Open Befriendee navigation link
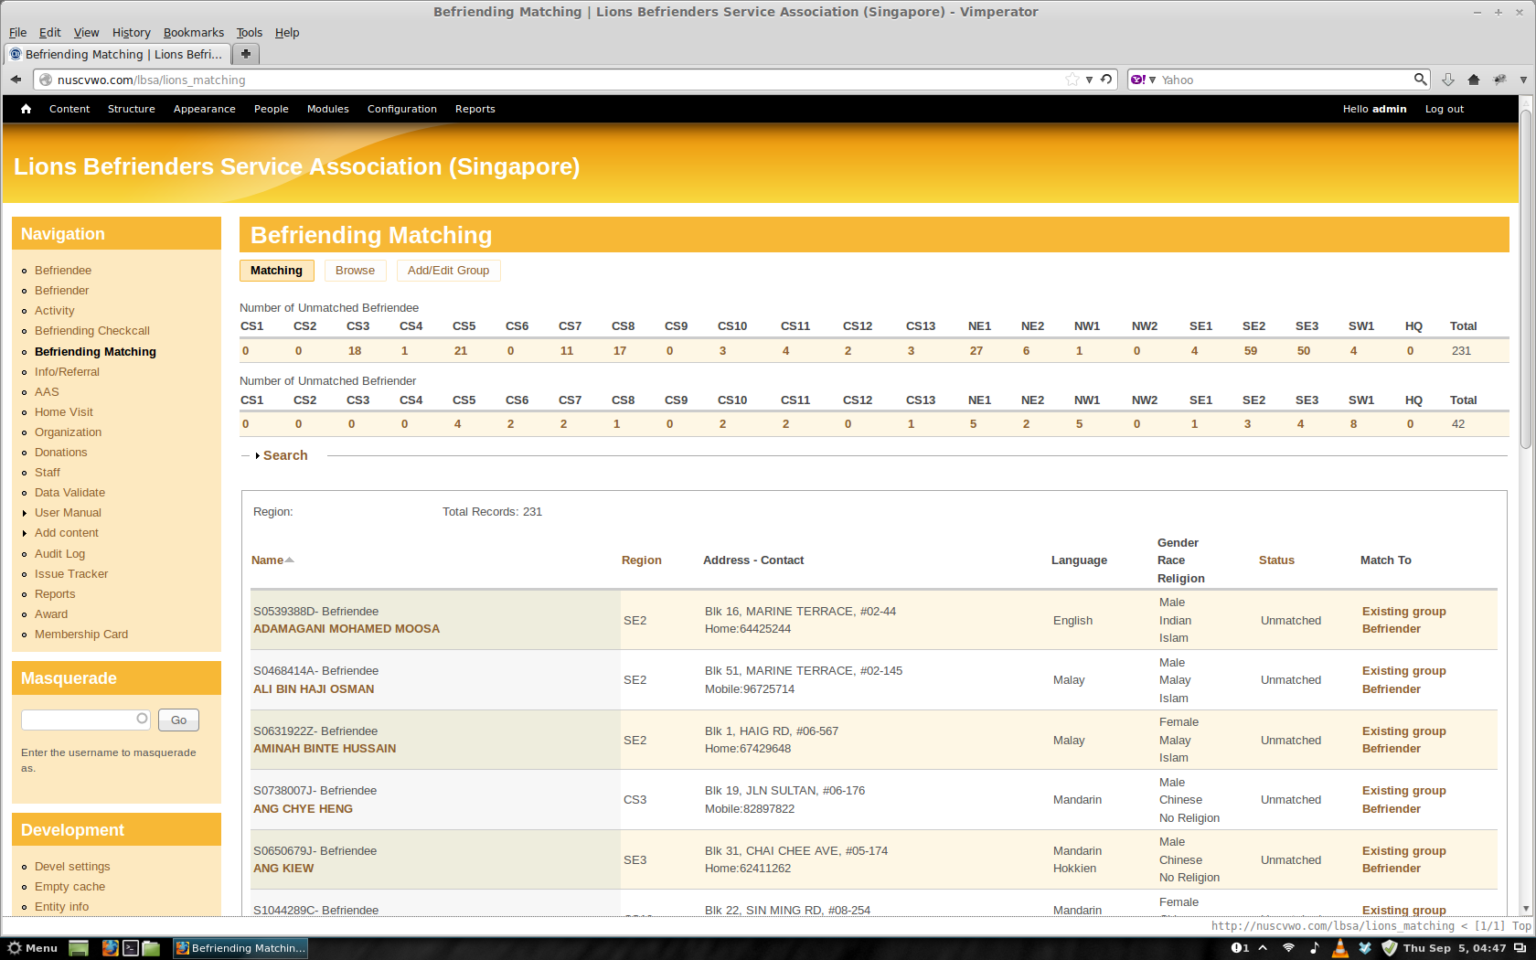Image resolution: width=1536 pixels, height=960 pixels. [x=62, y=271]
